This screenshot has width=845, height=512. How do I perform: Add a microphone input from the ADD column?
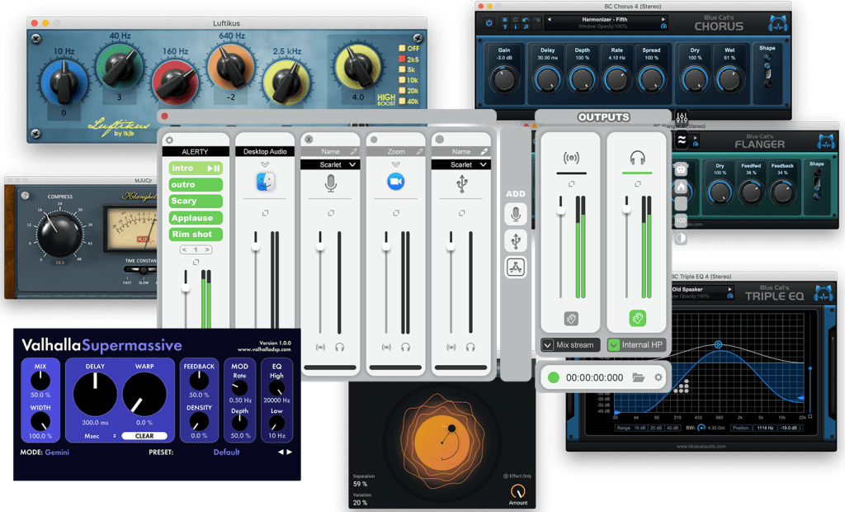516,214
